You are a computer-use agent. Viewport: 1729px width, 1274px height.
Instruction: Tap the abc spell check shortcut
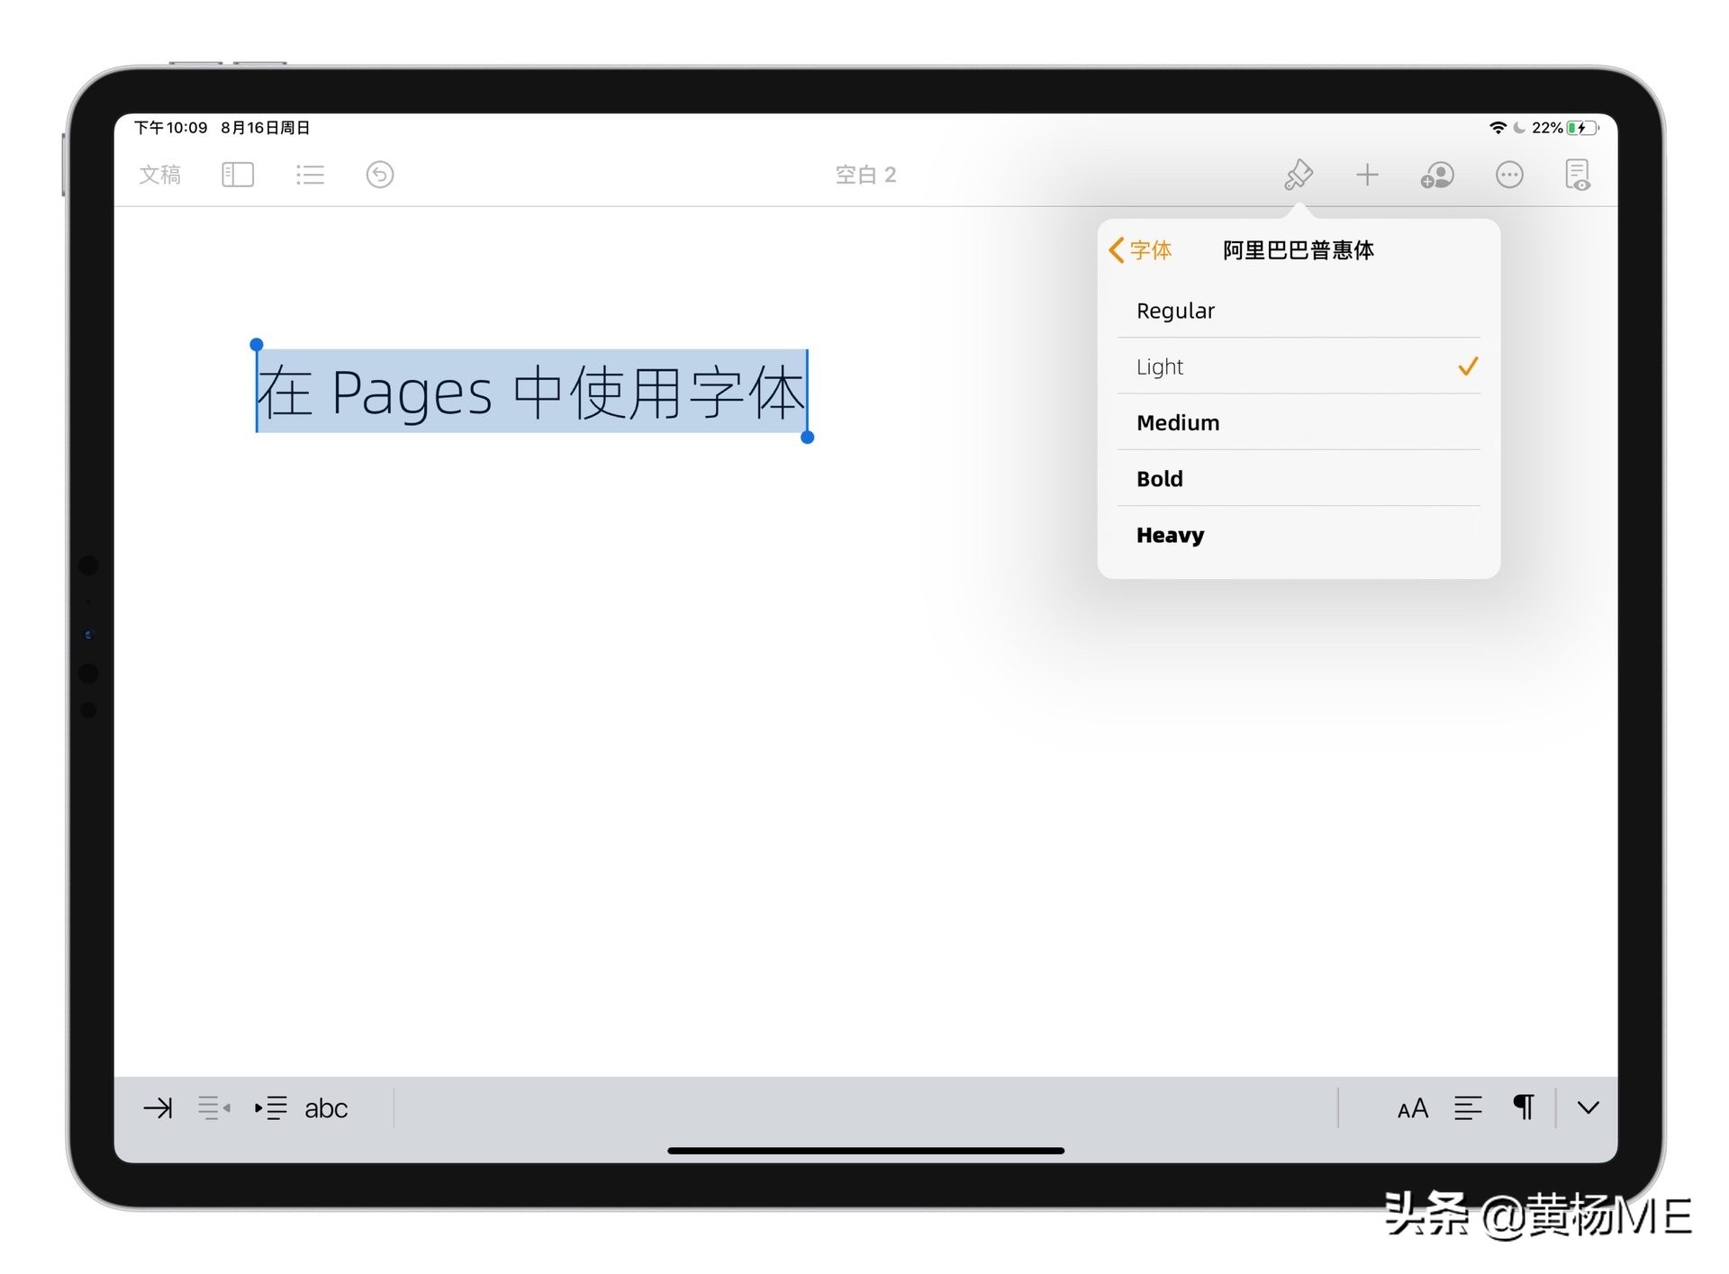pyautogui.click(x=326, y=1108)
